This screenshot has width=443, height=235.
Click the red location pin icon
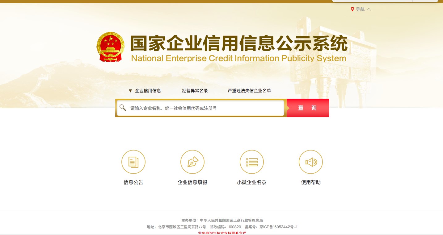352,9
